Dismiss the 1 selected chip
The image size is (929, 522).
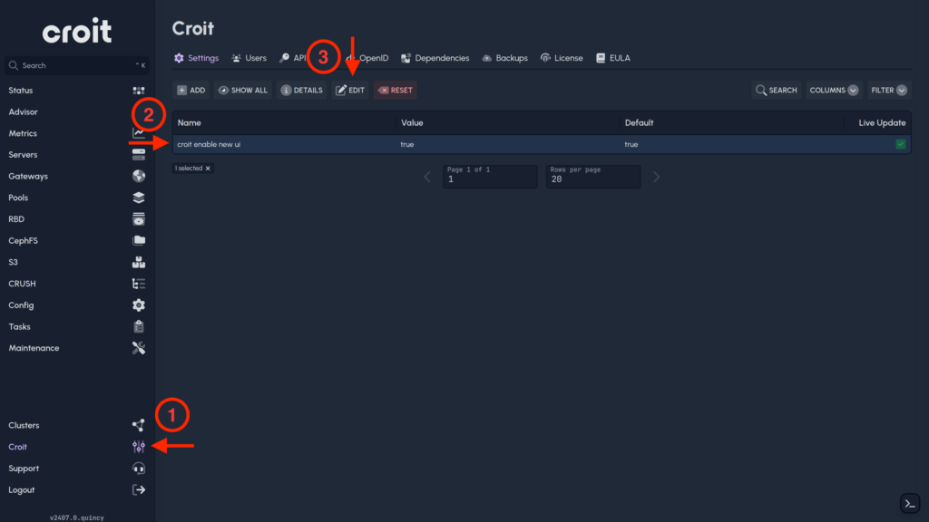208,168
